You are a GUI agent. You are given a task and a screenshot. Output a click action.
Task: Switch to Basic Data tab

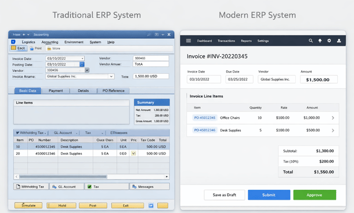coord(28,91)
